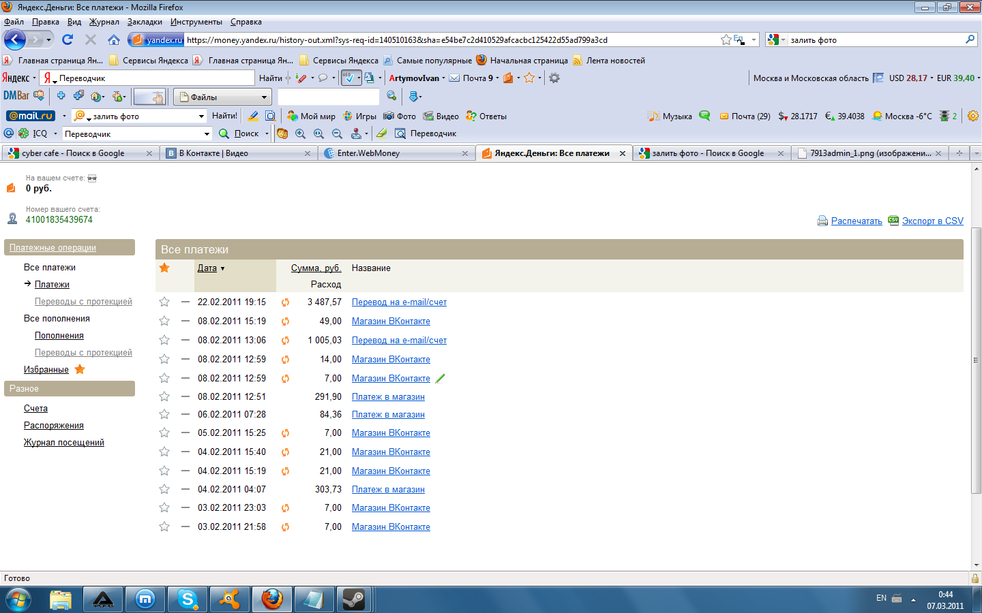Screen dimensions: 982x613
Task: Reload the page with the refresh icon
Action: 68,40
